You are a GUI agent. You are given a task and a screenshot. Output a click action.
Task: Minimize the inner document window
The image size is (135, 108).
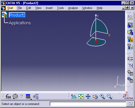pyautogui.click(x=123, y=8)
